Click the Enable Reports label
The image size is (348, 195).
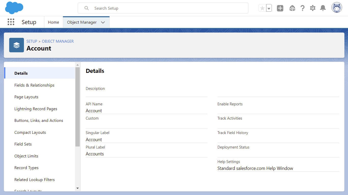point(230,104)
